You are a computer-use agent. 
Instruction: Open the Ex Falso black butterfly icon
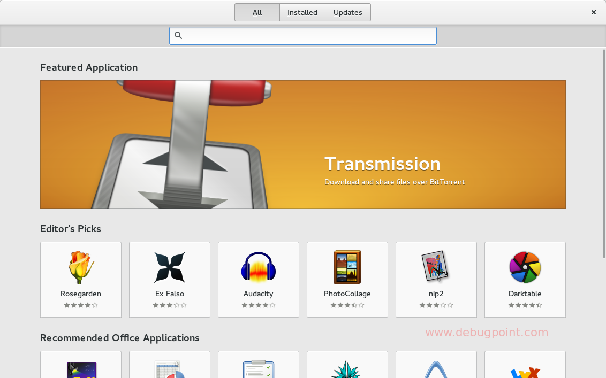coord(170,267)
